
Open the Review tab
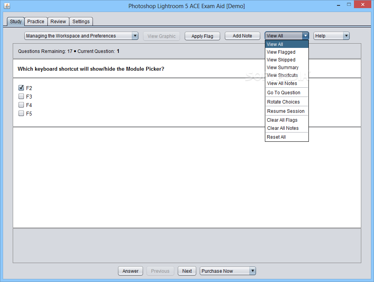pyautogui.click(x=58, y=22)
